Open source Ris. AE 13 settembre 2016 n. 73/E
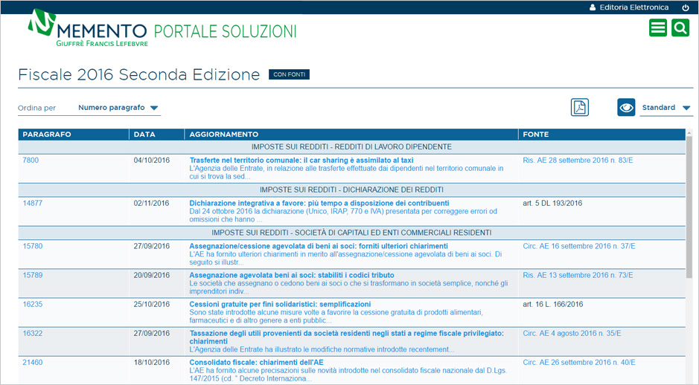 click(578, 275)
